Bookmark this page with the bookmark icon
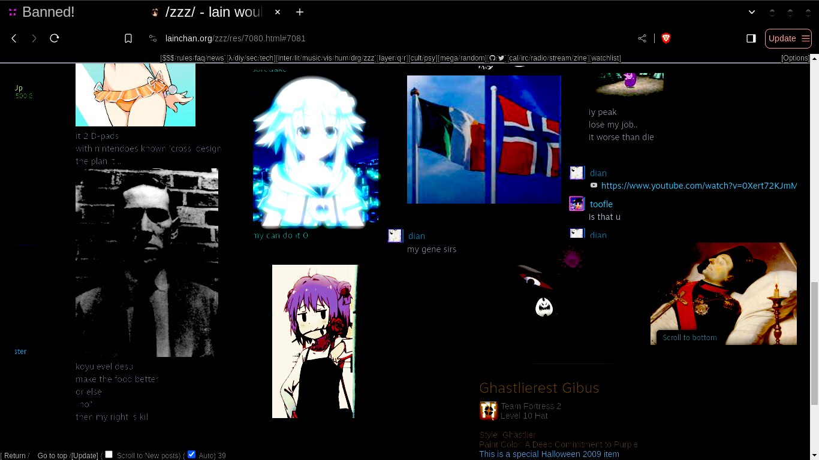The image size is (819, 460). tap(128, 38)
